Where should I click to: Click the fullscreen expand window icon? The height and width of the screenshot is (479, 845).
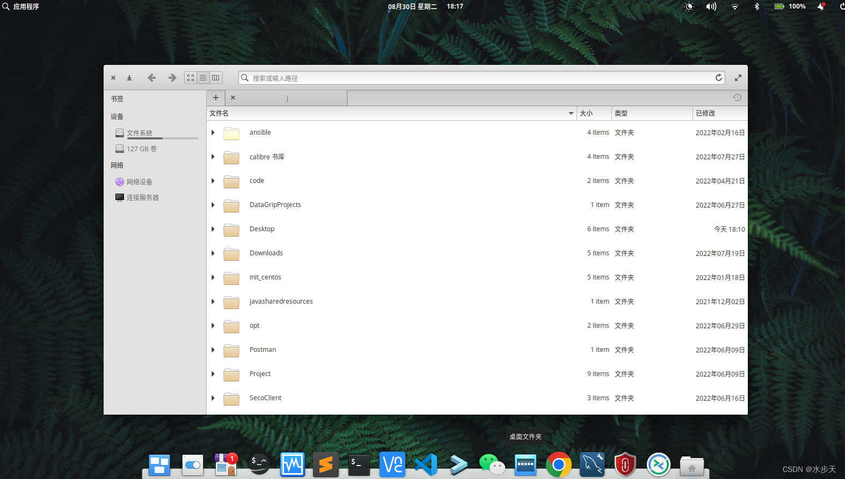point(738,78)
